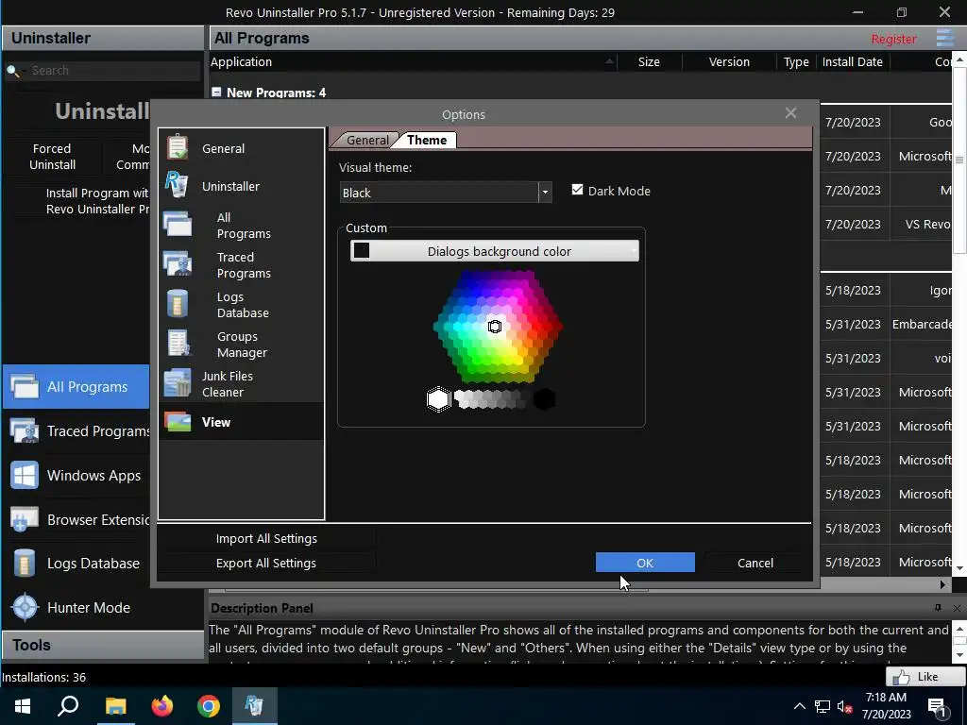The image size is (967, 725).
Task: Select All Programs options icon
Action: pos(178,225)
